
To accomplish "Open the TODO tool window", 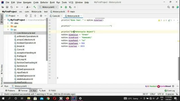I will tap(52, 91).
